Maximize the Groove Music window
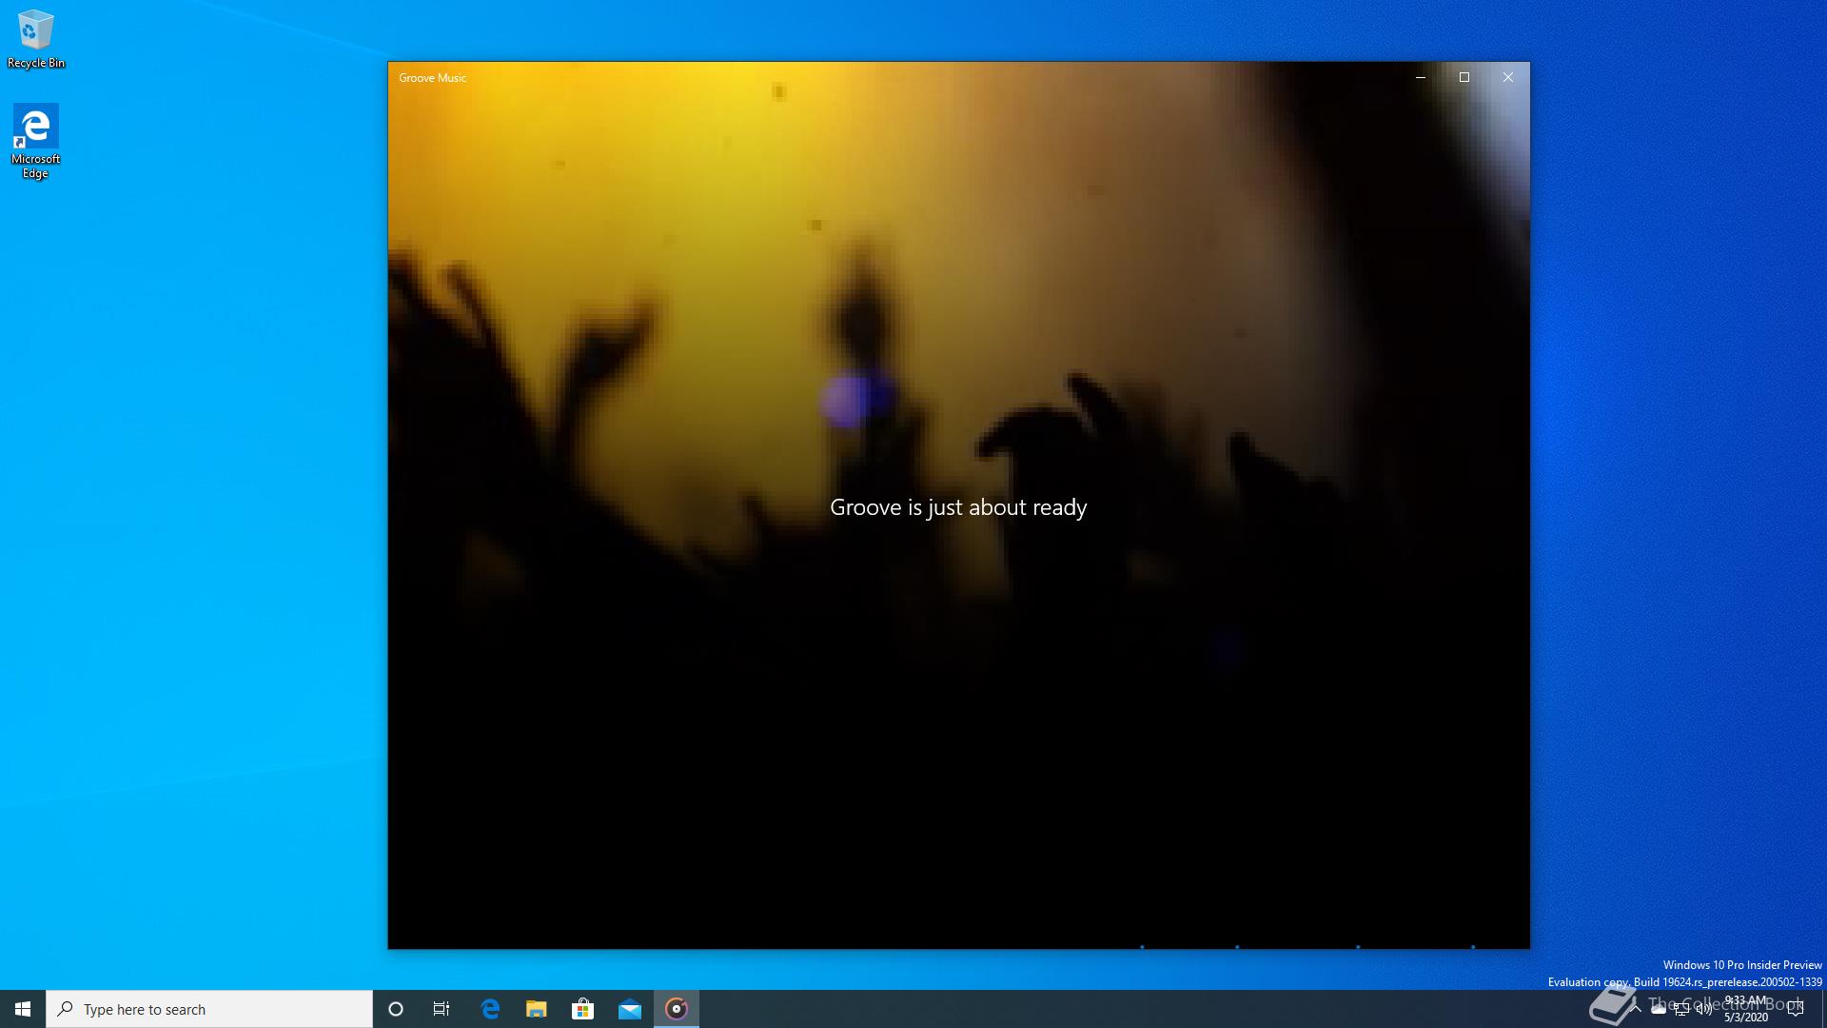This screenshot has width=1827, height=1028. (x=1464, y=77)
